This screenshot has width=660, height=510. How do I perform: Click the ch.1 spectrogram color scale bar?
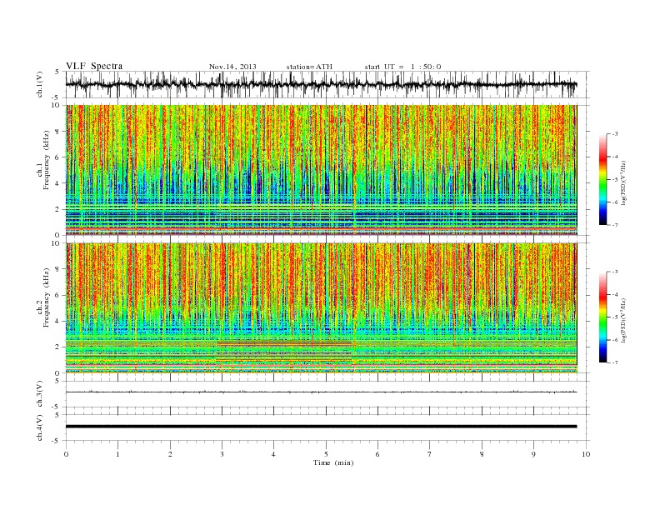pos(602,180)
